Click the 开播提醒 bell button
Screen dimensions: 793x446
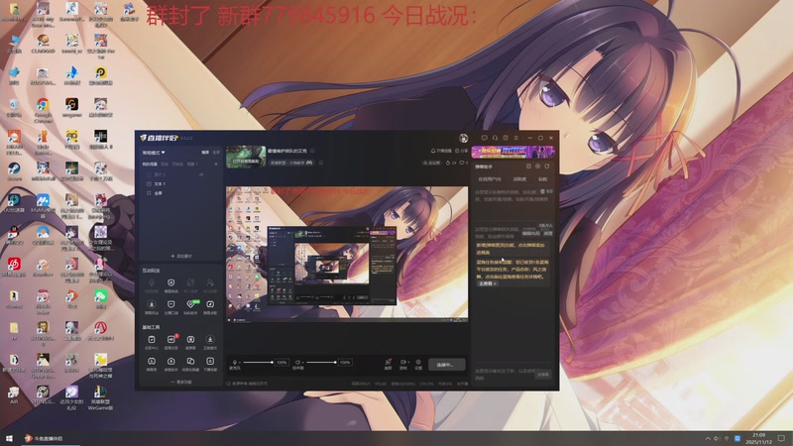click(441, 151)
